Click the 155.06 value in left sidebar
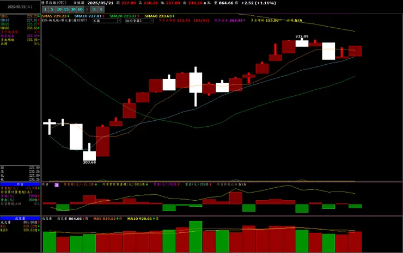Viewport: 403px width, 253px height. click(x=32, y=40)
